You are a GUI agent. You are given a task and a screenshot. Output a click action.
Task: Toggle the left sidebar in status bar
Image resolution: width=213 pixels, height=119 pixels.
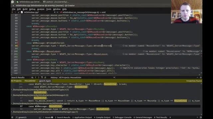[x=12, y=117]
